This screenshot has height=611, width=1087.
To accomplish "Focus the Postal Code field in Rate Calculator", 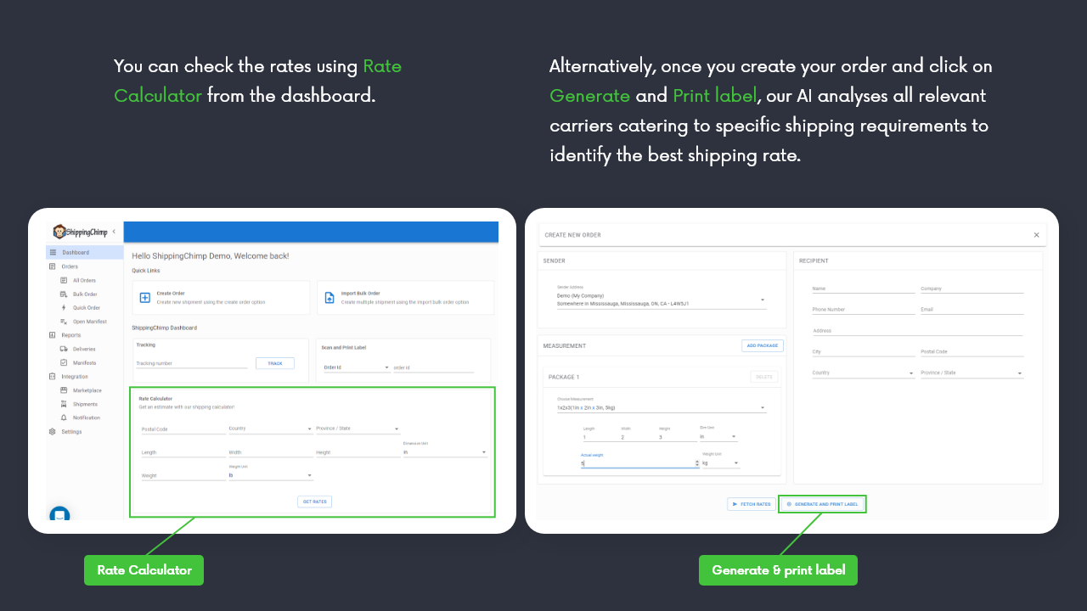I will pos(183,429).
